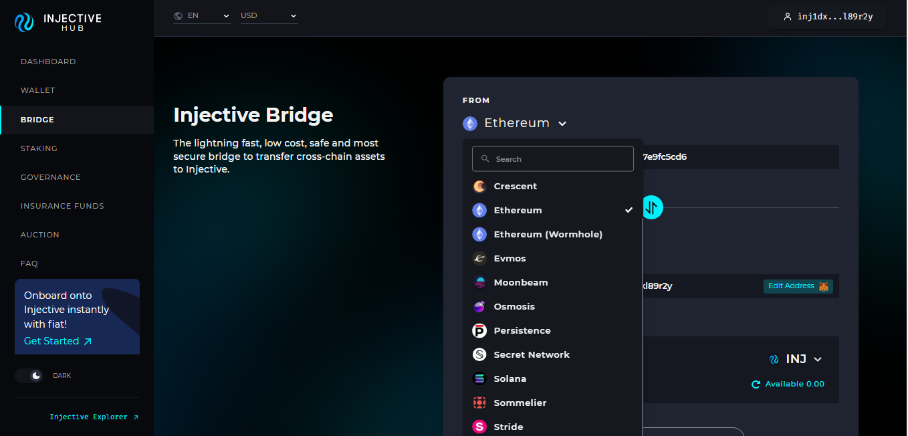Click the Ethereum (Wormhole) chain icon
Screen dimensions: 908x436
pos(479,235)
